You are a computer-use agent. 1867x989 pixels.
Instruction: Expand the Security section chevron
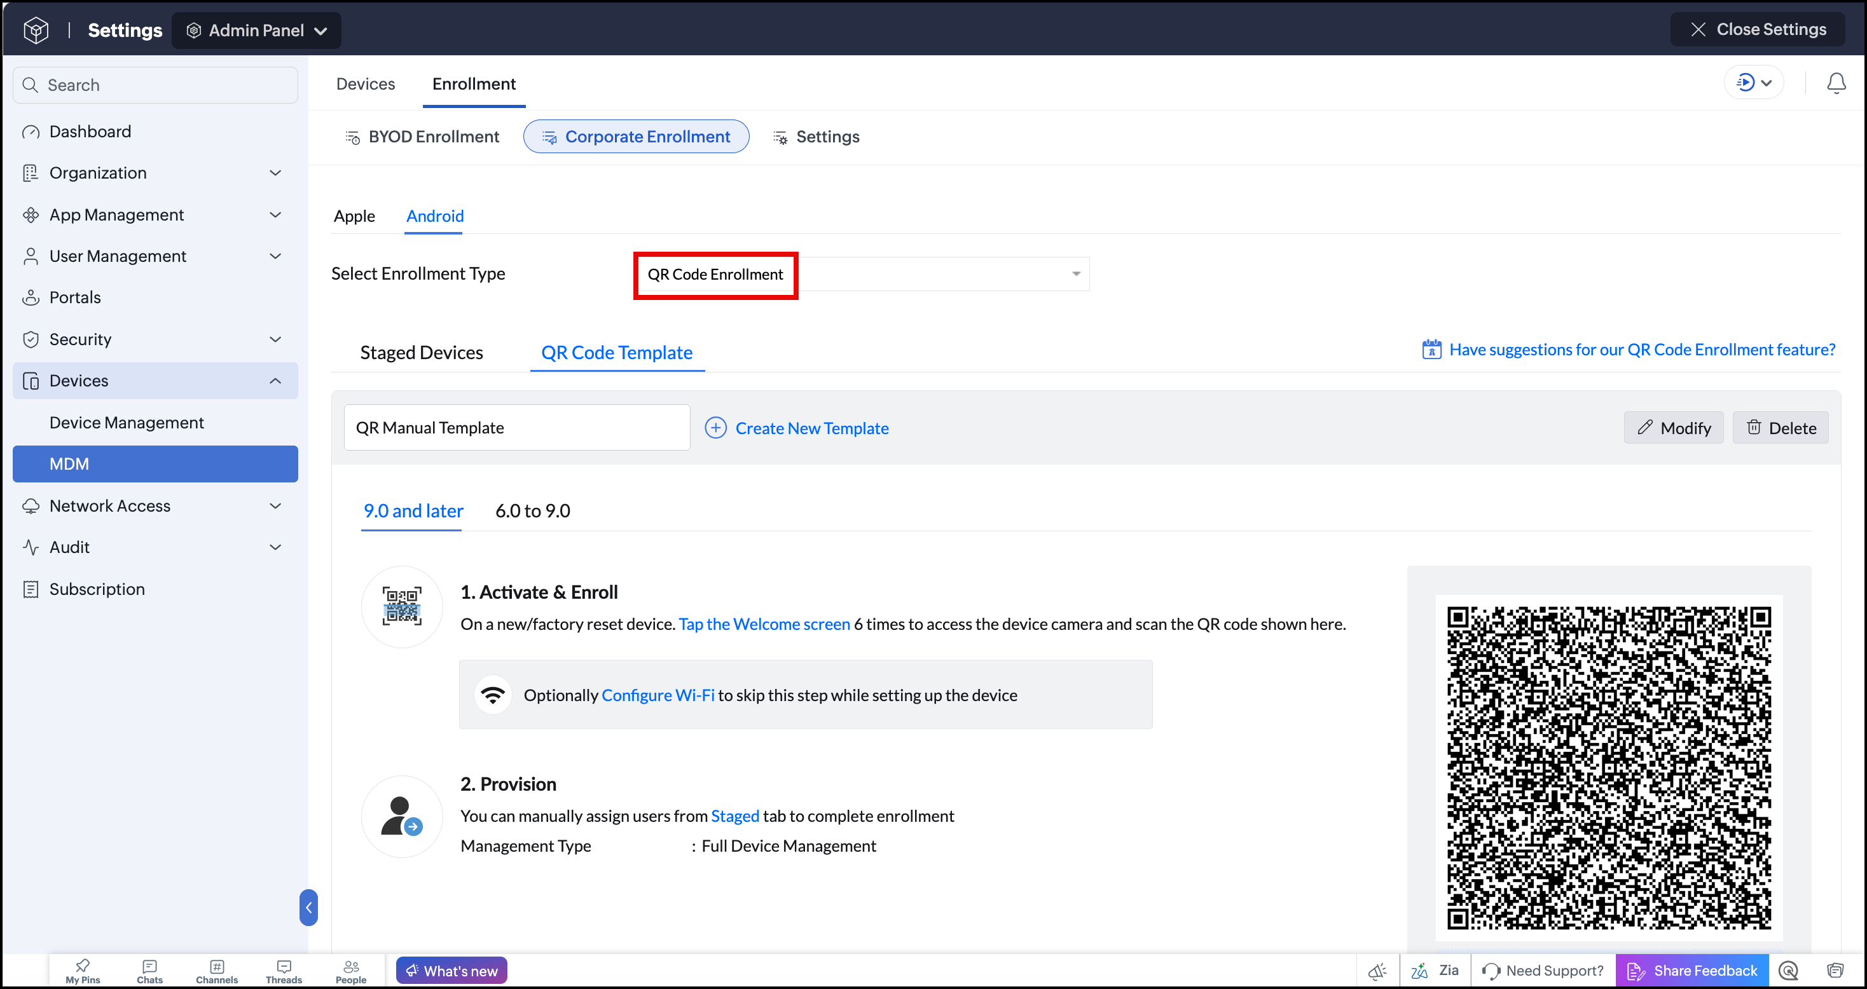pyautogui.click(x=275, y=339)
